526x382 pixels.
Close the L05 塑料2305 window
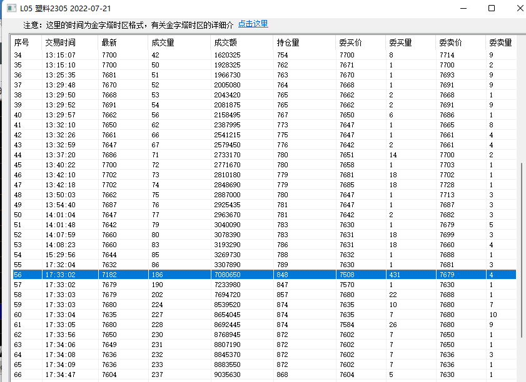tap(520, 8)
